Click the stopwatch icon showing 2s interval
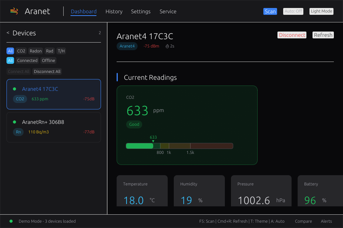The image size is (343, 228). (167, 46)
